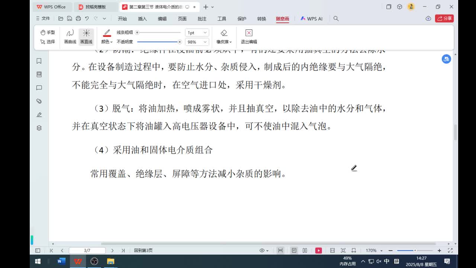Image resolution: width=476 pixels, height=268 pixels.
Task: Click the 橡皮擦 eraser icon
Action: pos(224,33)
